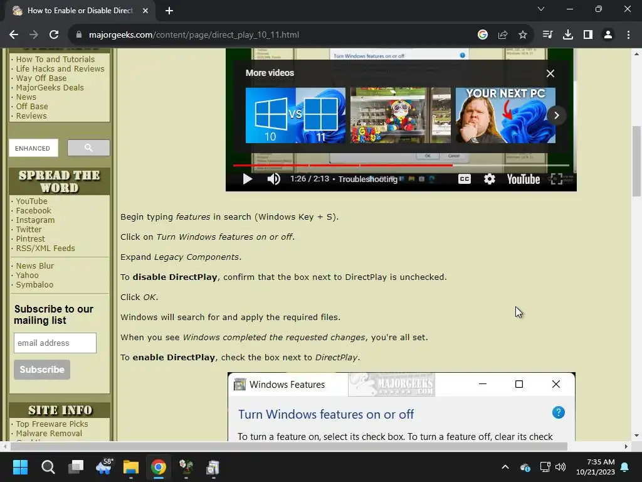
Task: Open the tab search dropdown chevron
Action: [541, 9]
